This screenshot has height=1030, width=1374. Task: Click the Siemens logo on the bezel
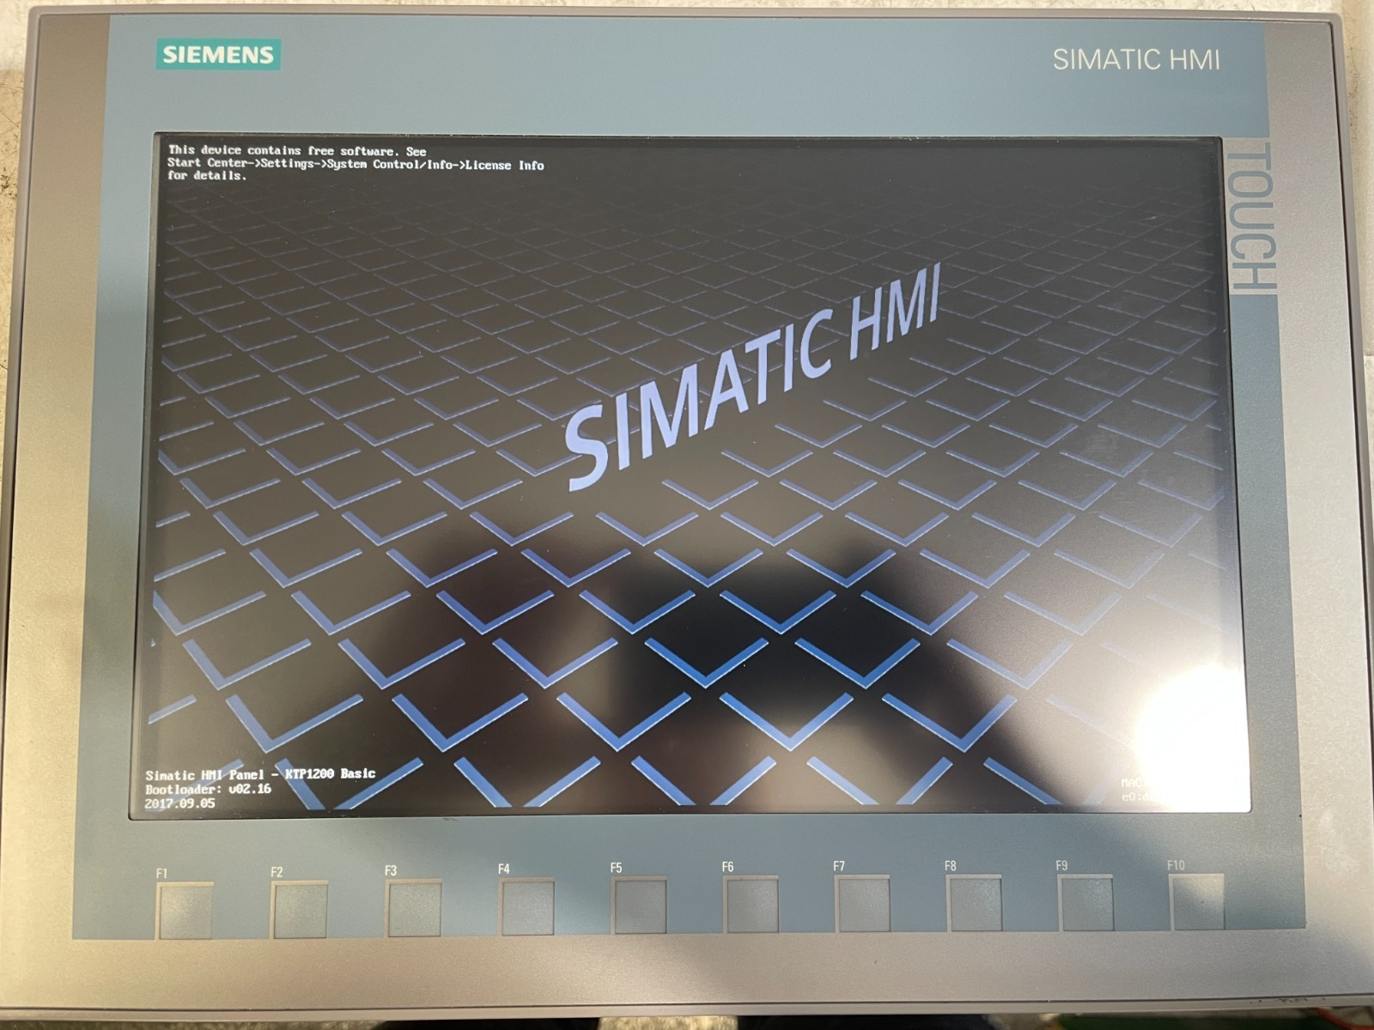point(218,56)
